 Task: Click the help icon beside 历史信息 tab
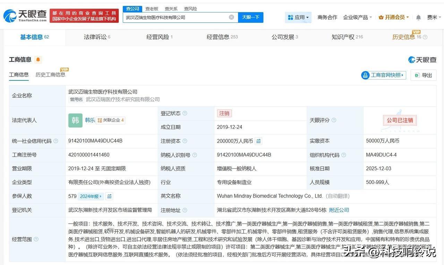pyautogui.click(x=425, y=37)
